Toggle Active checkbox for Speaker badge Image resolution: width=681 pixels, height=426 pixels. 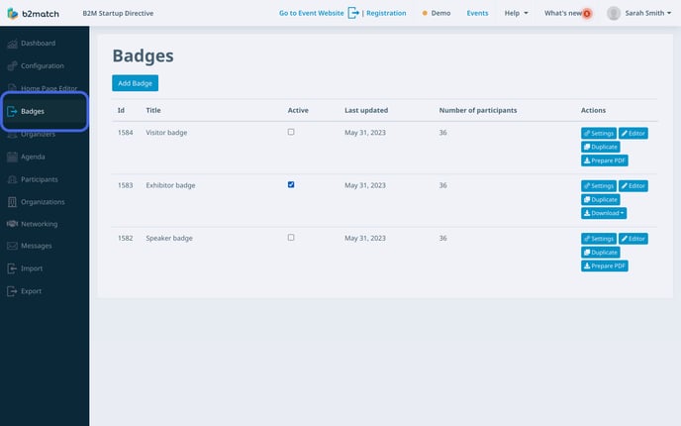tap(291, 238)
